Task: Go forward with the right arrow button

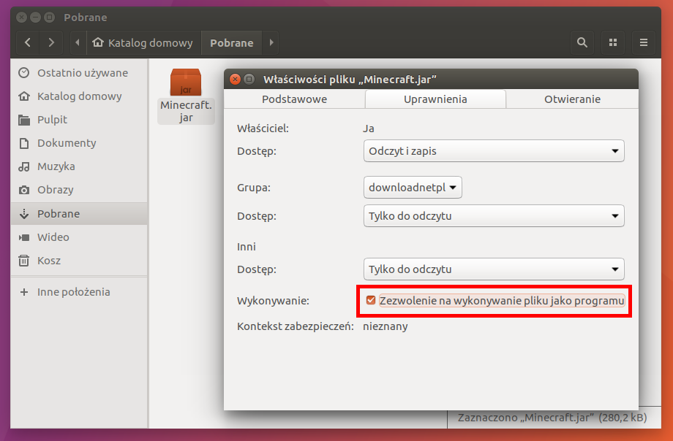Action: coord(51,42)
